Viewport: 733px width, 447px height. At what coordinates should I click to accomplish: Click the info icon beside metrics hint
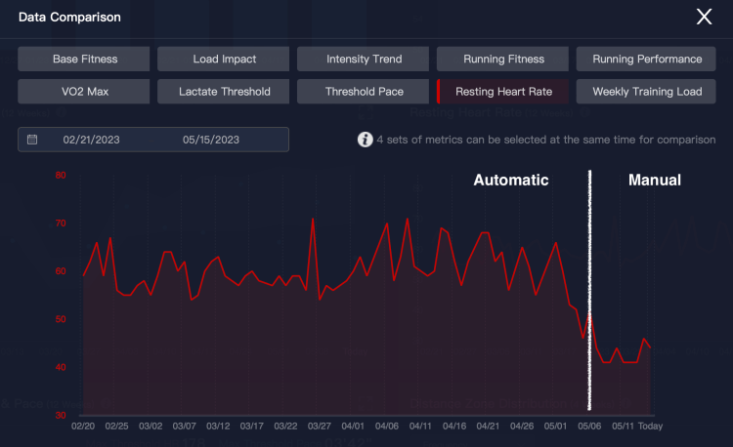(x=366, y=139)
